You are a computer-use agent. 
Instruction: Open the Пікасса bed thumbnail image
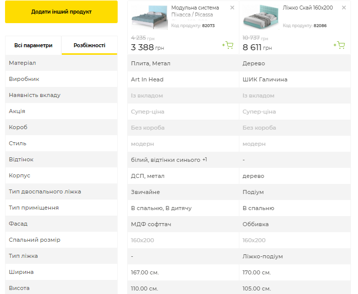pyautogui.click(x=149, y=18)
